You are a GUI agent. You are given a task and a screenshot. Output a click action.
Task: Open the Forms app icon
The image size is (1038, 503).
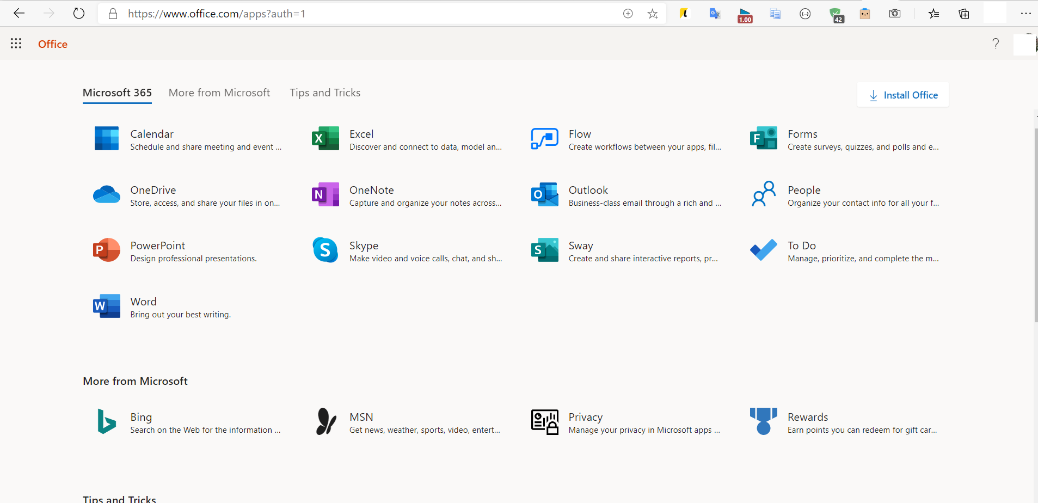click(763, 138)
